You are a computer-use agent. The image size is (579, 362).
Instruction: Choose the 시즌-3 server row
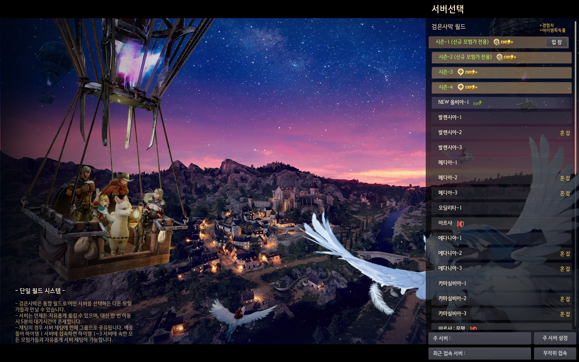pos(501,72)
